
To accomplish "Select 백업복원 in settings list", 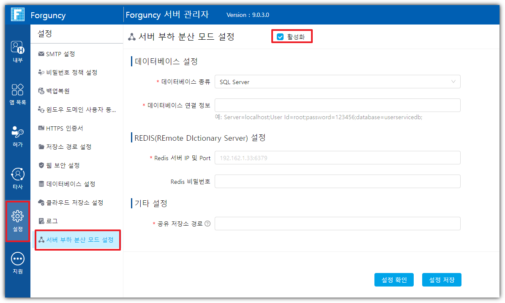I will point(57,91).
